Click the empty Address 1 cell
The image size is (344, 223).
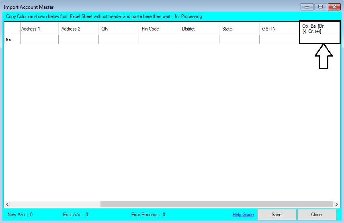[x=39, y=40]
